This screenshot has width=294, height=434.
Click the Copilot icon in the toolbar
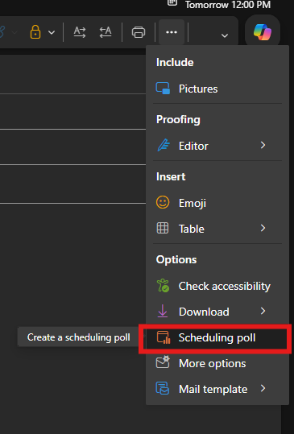[x=263, y=32]
